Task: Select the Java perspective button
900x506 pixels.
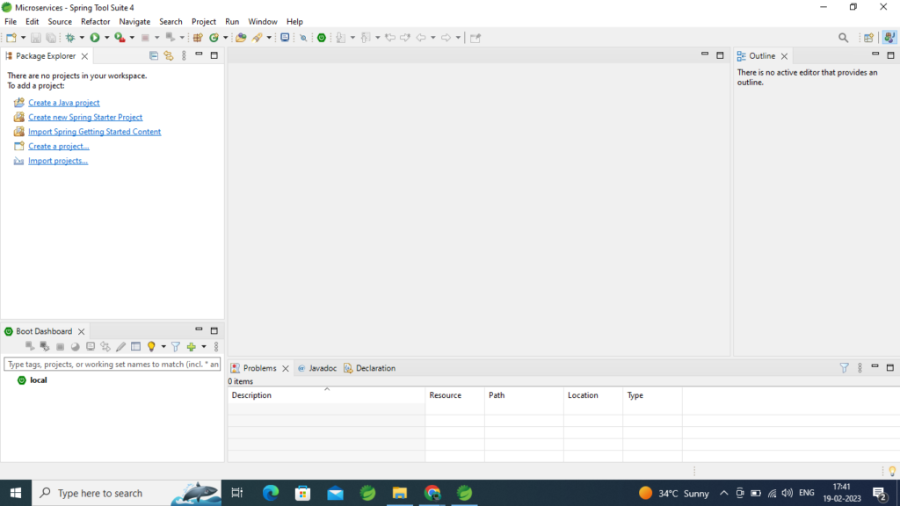Action: (889, 38)
